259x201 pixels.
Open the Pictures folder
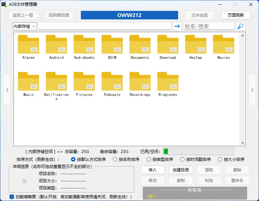(x=84, y=84)
